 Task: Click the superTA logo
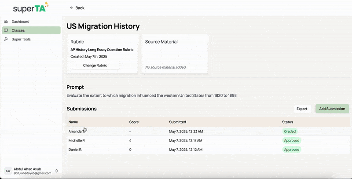coord(31,7)
